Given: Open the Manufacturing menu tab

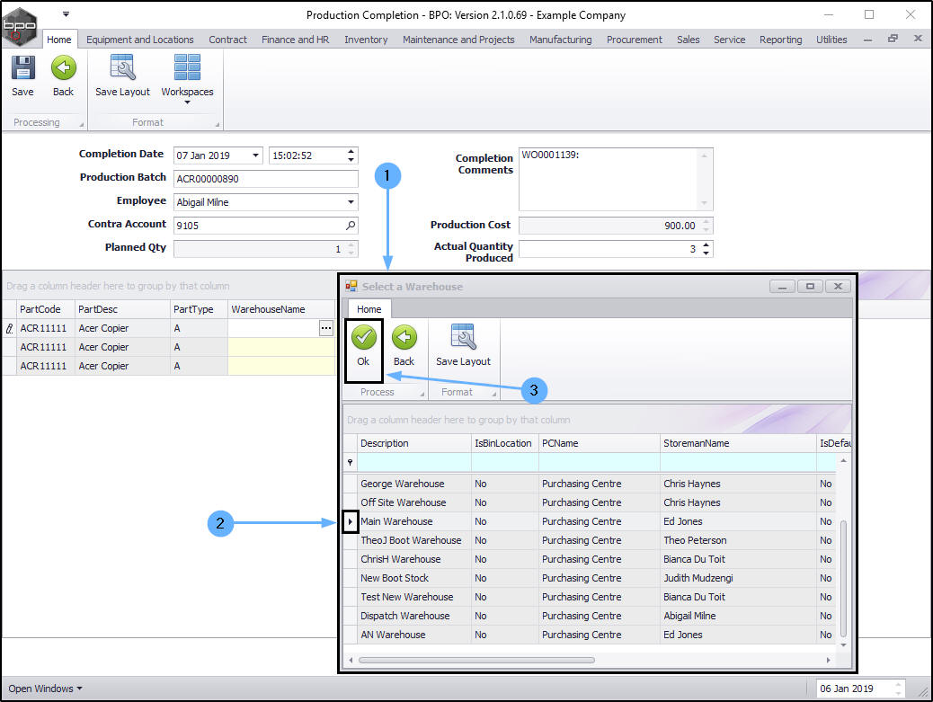Looking at the screenshot, I should pyautogui.click(x=560, y=40).
